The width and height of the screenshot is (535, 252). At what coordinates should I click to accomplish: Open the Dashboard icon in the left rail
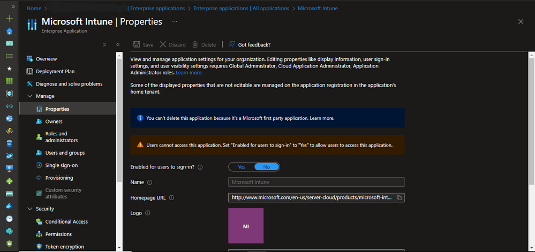[9, 43]
